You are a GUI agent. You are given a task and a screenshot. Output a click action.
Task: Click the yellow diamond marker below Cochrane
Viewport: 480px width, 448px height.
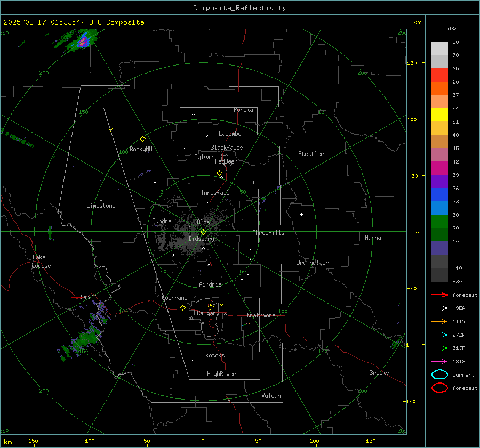(x=182, y=308)
